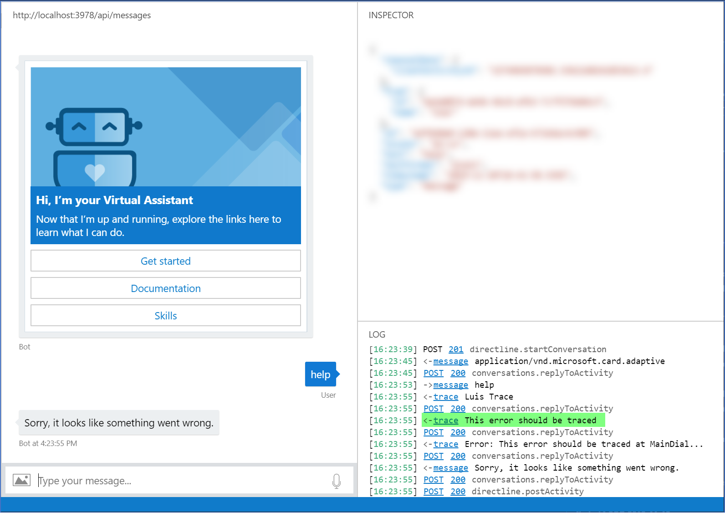Click the Skills button

pos(166,316)
